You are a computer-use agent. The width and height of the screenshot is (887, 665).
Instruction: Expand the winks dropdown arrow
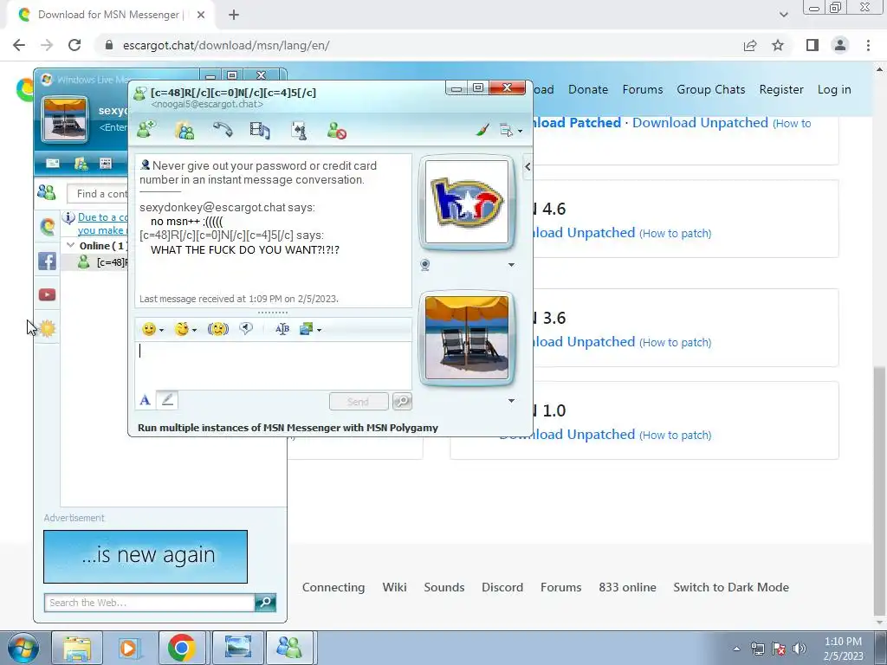pos(195,330)
